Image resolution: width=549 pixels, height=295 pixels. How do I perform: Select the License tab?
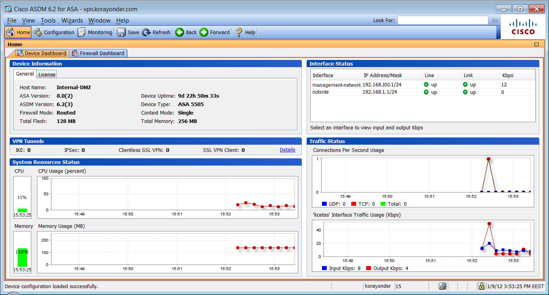[x=47, y=74]
